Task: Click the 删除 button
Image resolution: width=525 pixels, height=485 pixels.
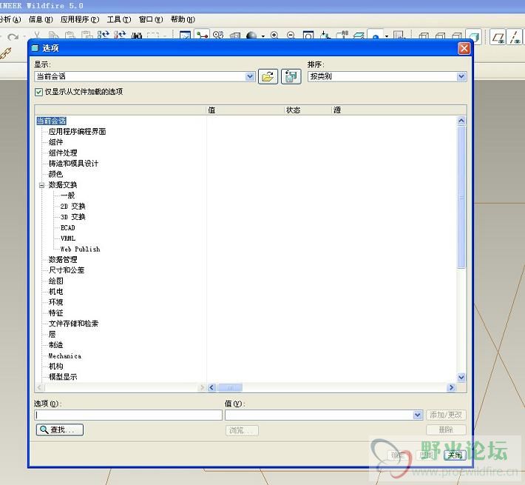Action: tap(446, 429)
